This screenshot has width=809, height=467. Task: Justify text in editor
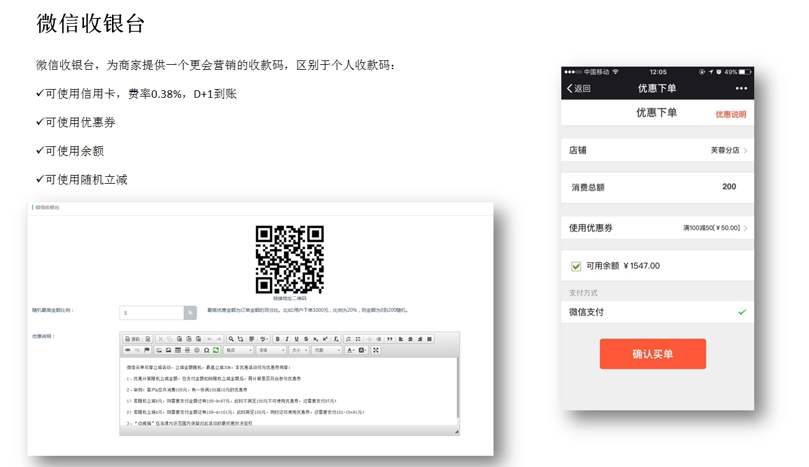(429, 339)
